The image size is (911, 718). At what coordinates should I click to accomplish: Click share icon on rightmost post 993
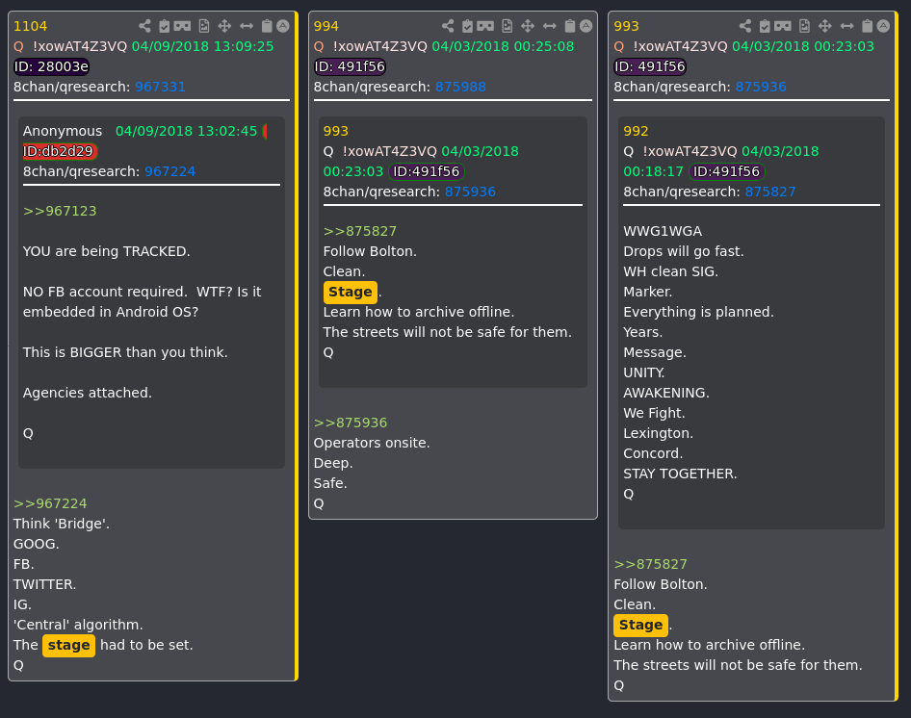point(745,26)
